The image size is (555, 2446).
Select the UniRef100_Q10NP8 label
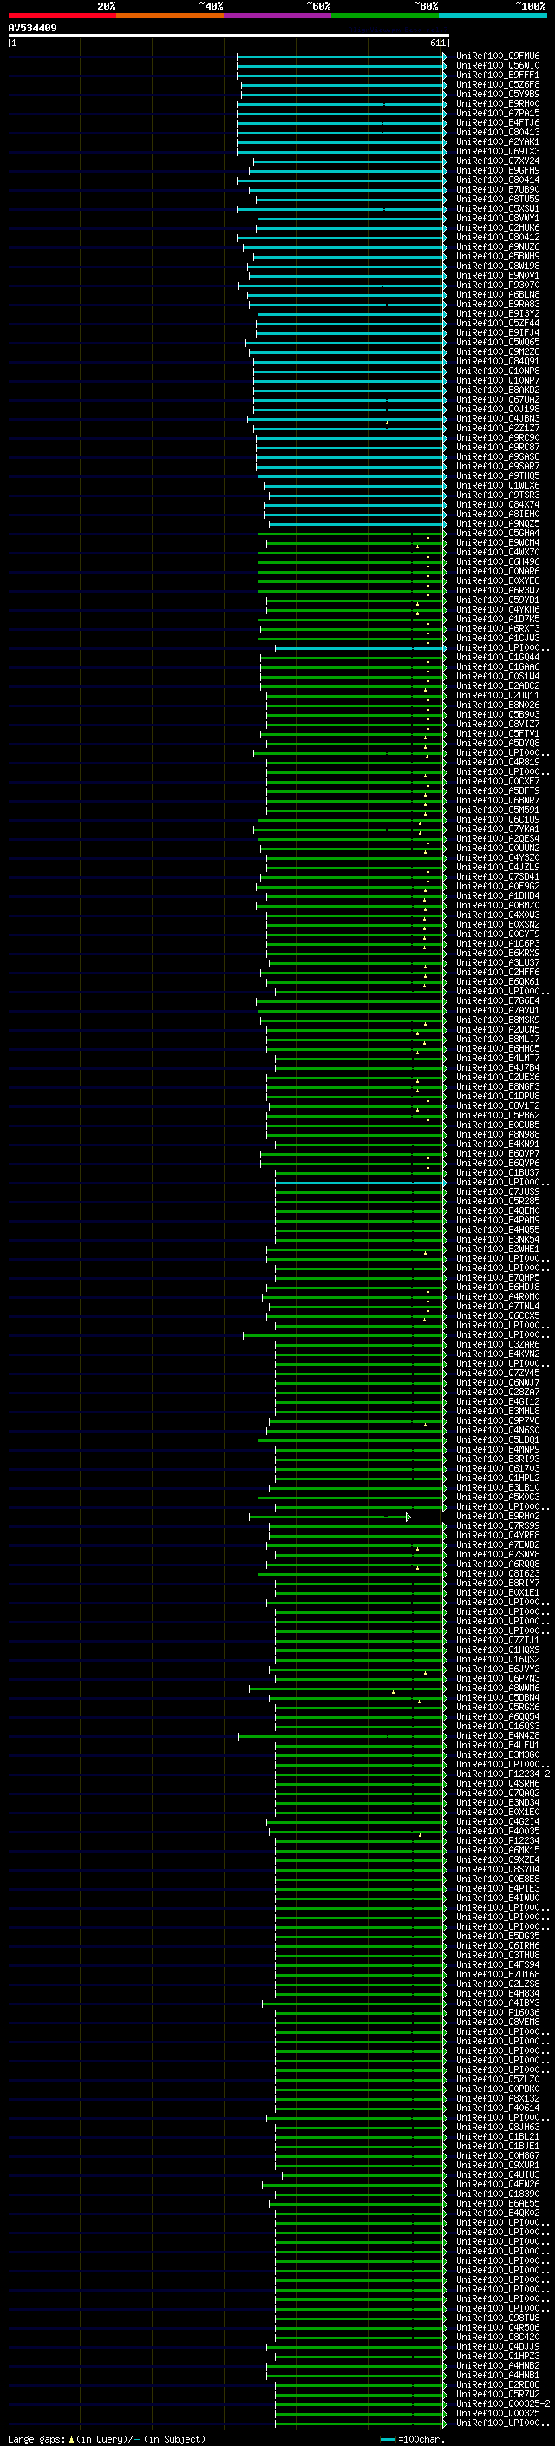[x=498, y=371]
